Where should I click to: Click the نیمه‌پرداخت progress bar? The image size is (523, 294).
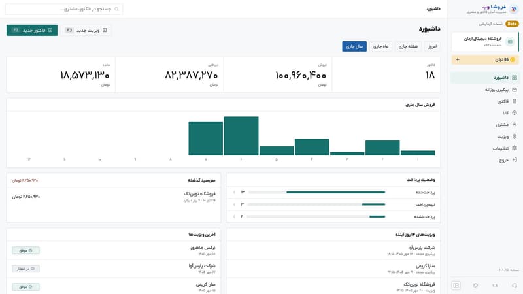tap(316, 204)
